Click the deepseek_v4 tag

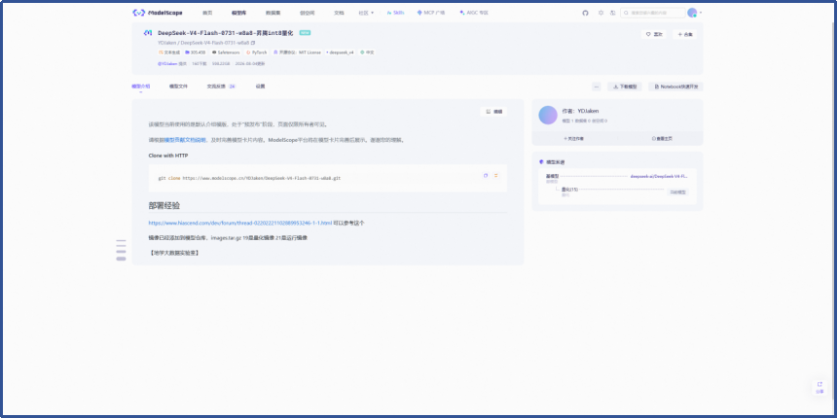(340, 52)
